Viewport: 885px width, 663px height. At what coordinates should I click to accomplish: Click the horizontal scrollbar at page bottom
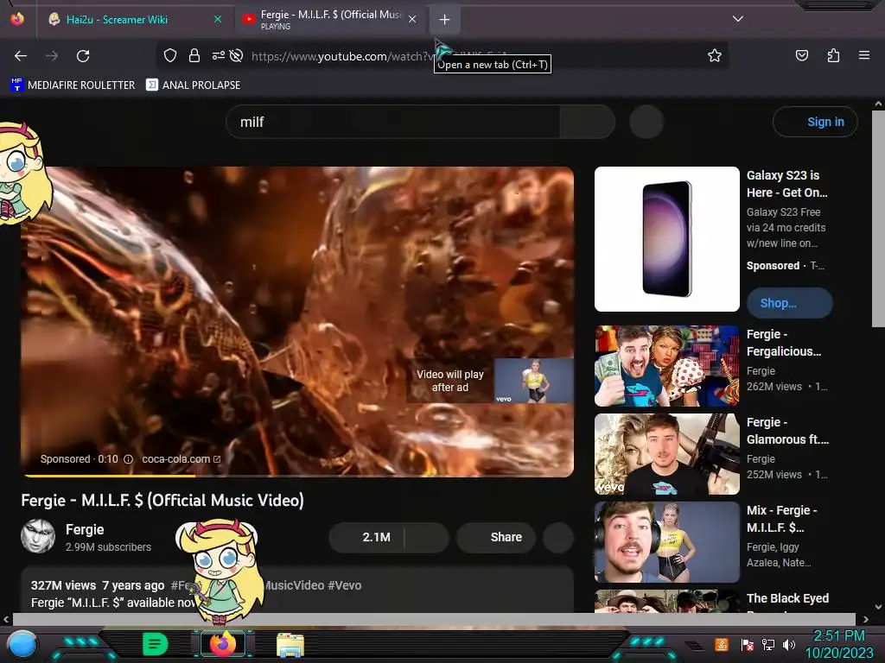(x=434, y=619)
